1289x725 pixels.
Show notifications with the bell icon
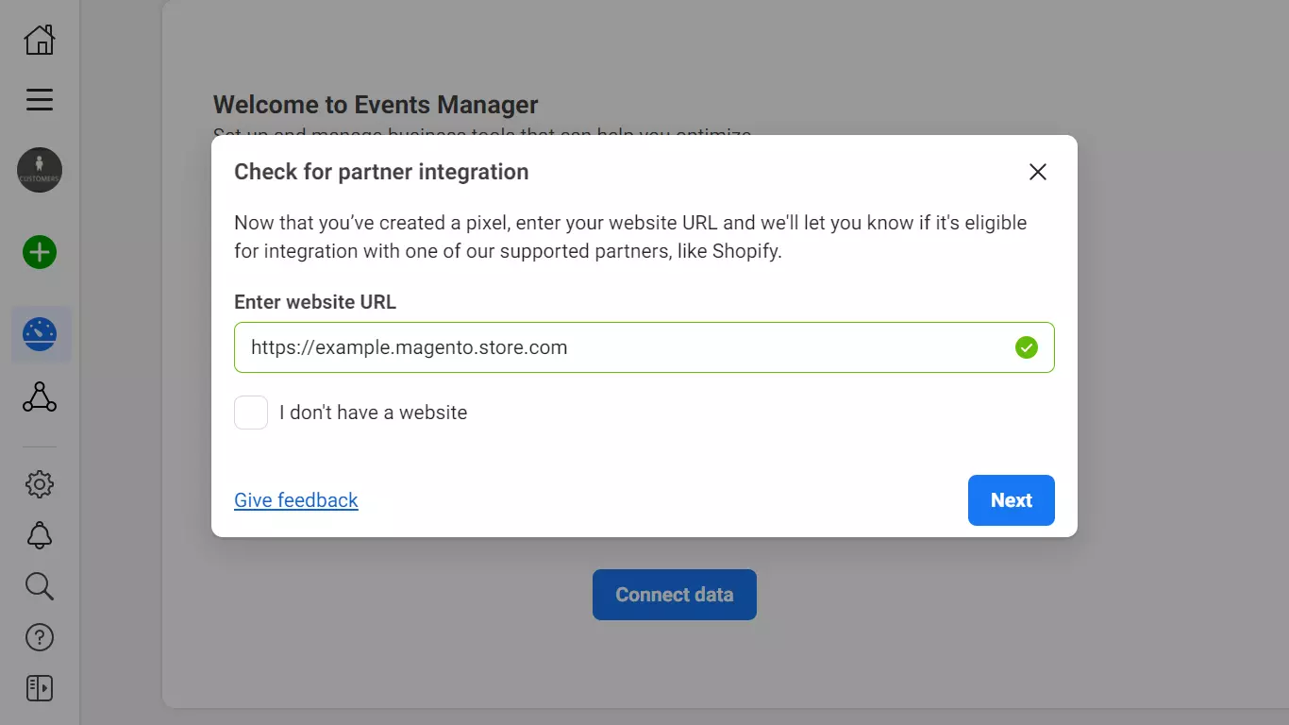click(x=40, y=535)
